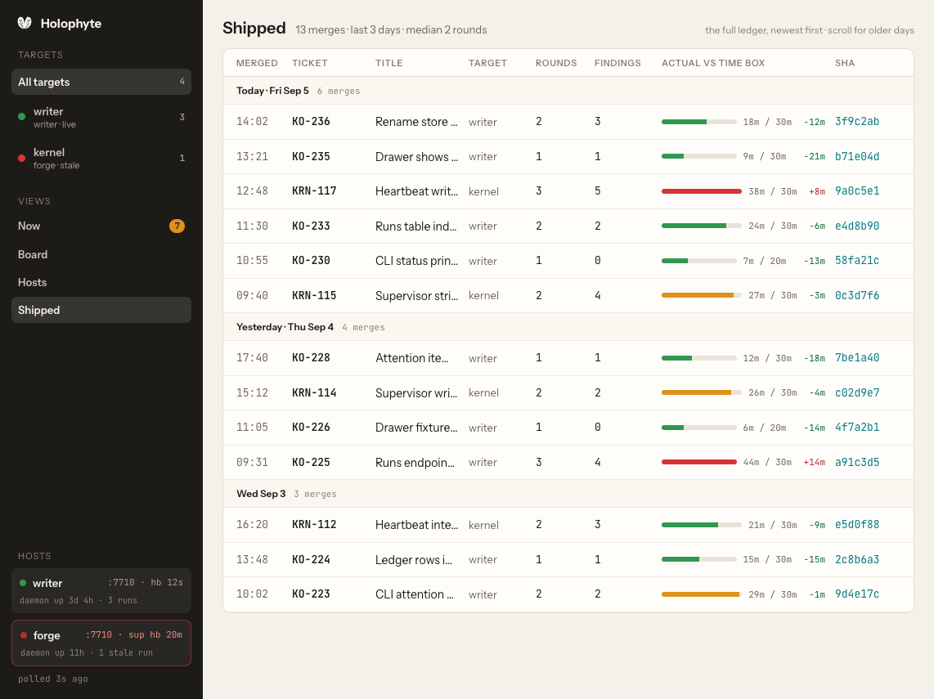Click the Yesterday Thu Sep 4 group header

pos(568,327)
